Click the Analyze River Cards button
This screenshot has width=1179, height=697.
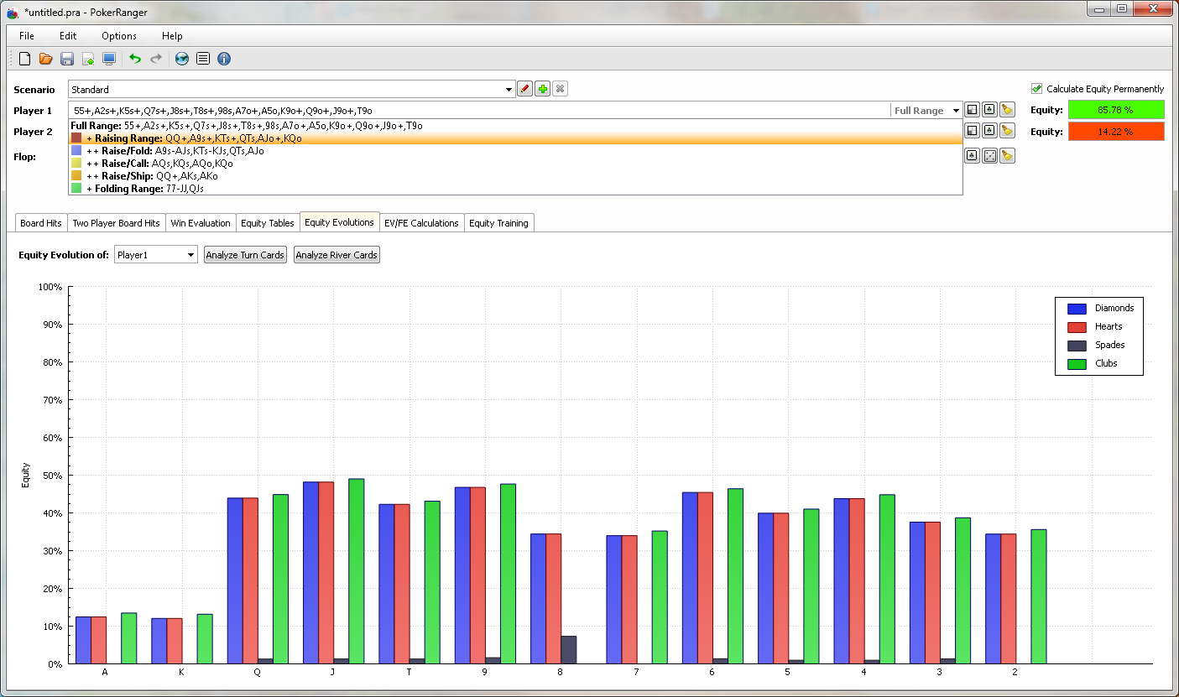pyautogui.click(x=336, y=255)
